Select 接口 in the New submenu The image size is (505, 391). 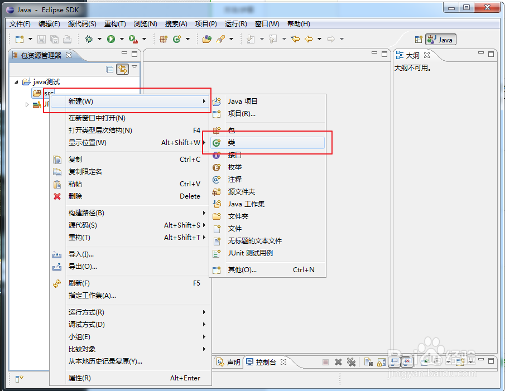(267, 155)
